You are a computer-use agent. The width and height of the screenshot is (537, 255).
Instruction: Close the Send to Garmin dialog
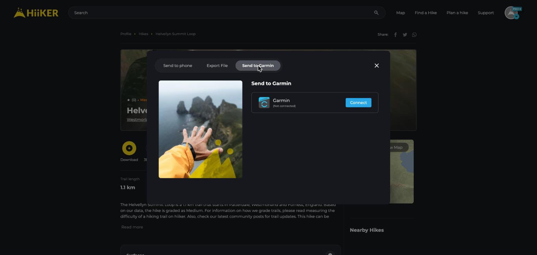[376, 65]
